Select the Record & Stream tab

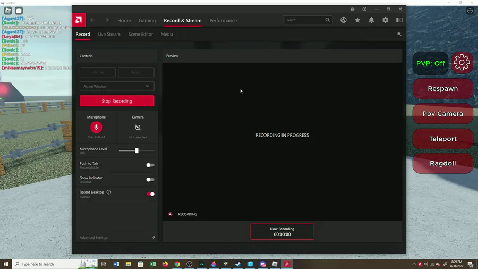pos(183,20)
